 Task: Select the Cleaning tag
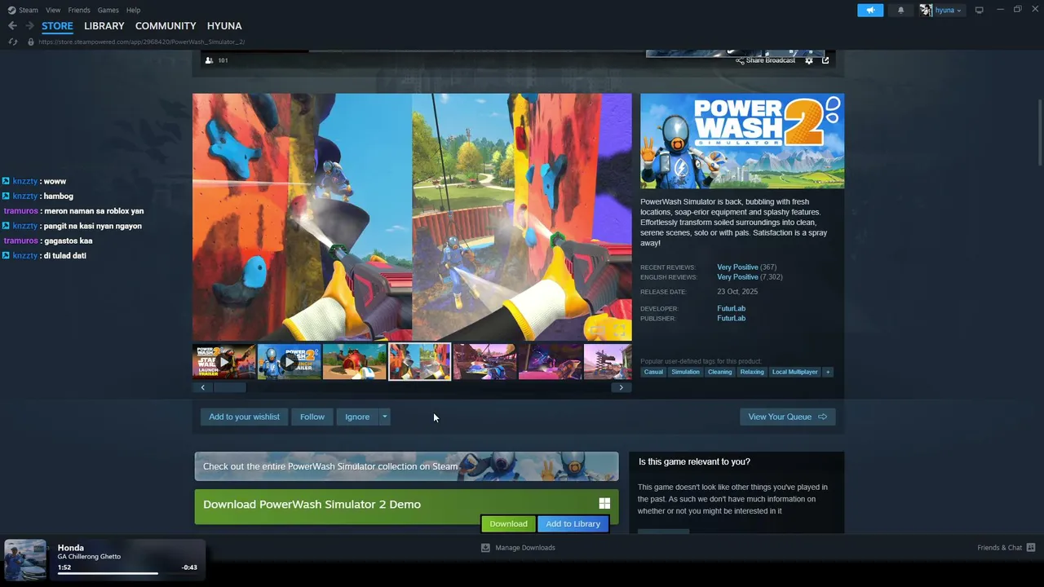[719, 372]
